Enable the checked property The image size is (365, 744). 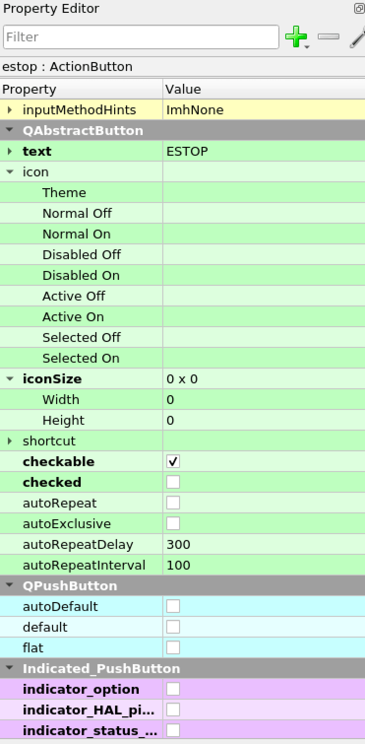(x=173, y=482)
